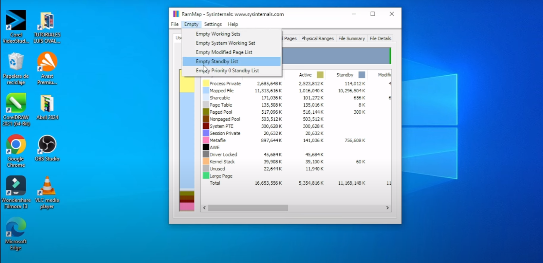Switch to the Physical Ranges tab
Screen dimensions: 543x263
tap(317, 38)
